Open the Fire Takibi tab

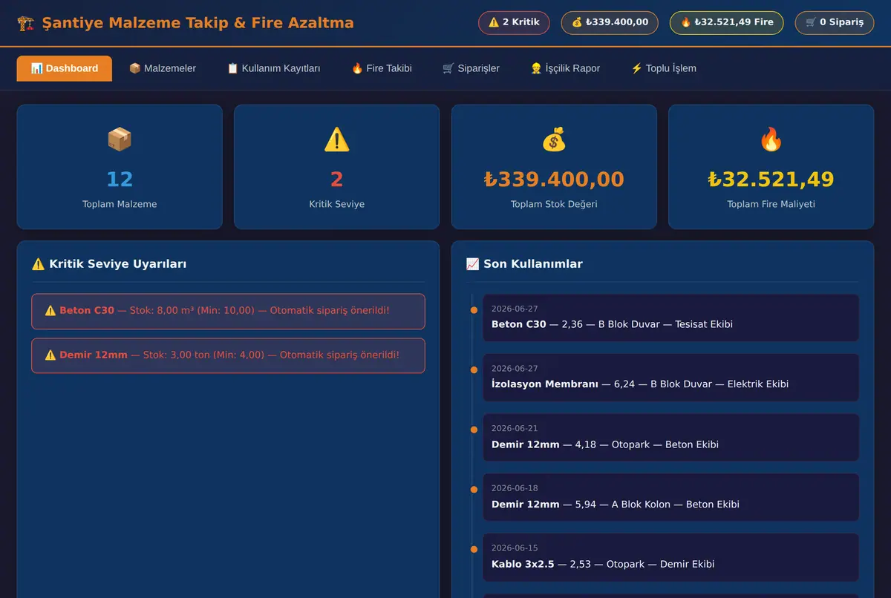tap(382, 68)
